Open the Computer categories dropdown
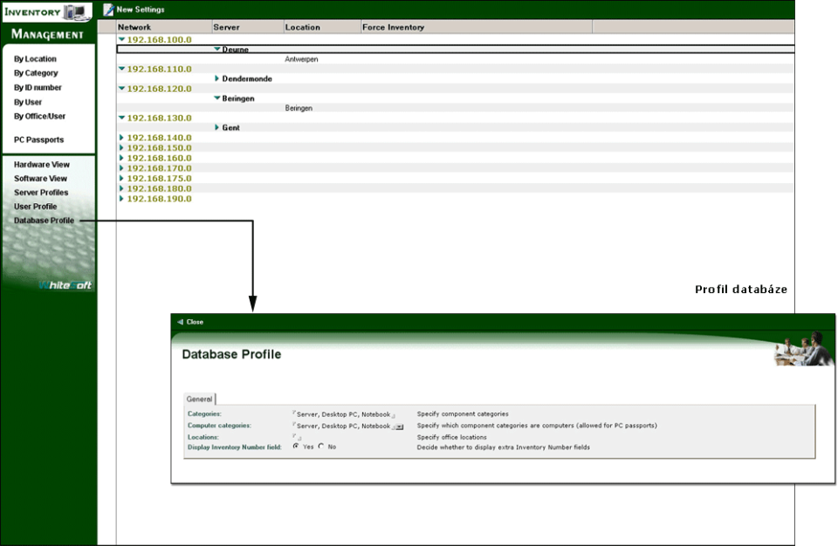This screenshot has width=838, height=546. 398,427
